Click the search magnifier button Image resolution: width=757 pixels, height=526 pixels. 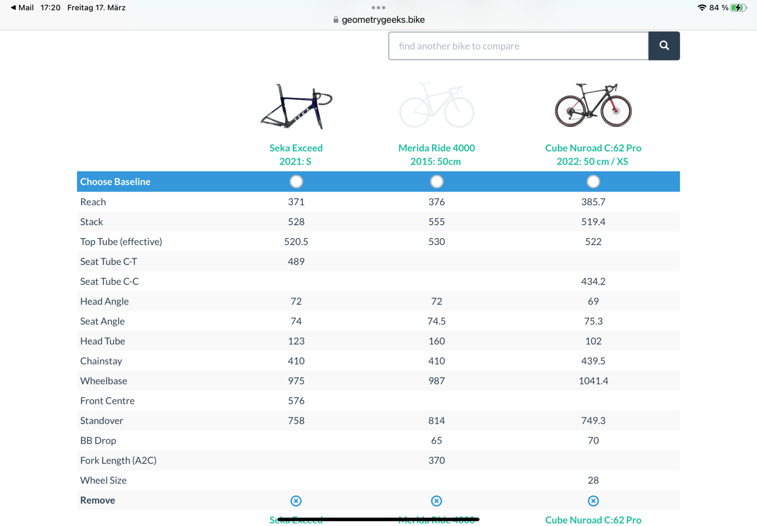click(664, 46)
